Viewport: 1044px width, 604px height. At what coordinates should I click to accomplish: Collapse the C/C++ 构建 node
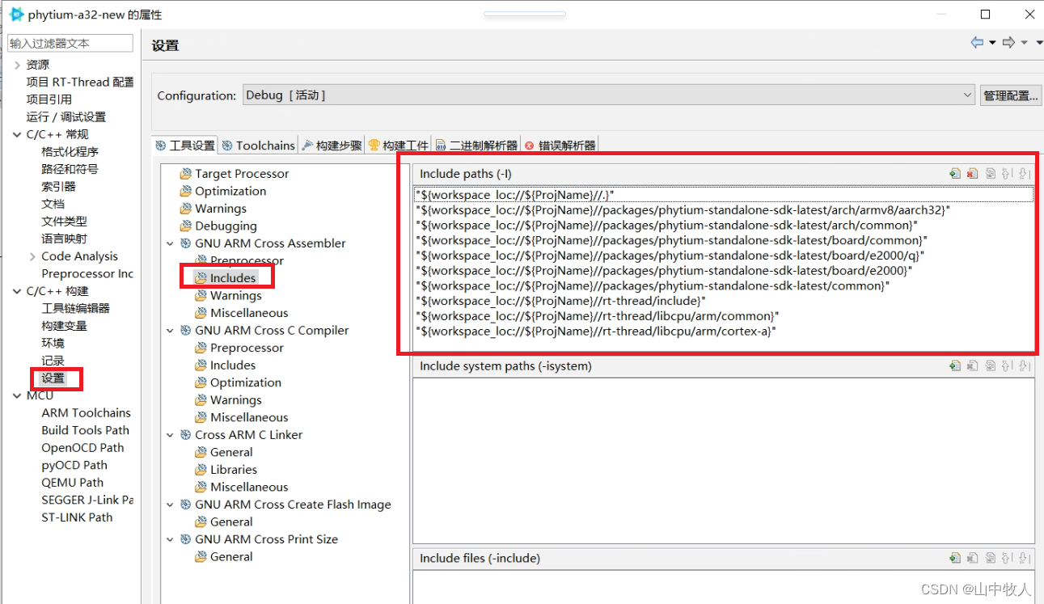tap(17, 291)
